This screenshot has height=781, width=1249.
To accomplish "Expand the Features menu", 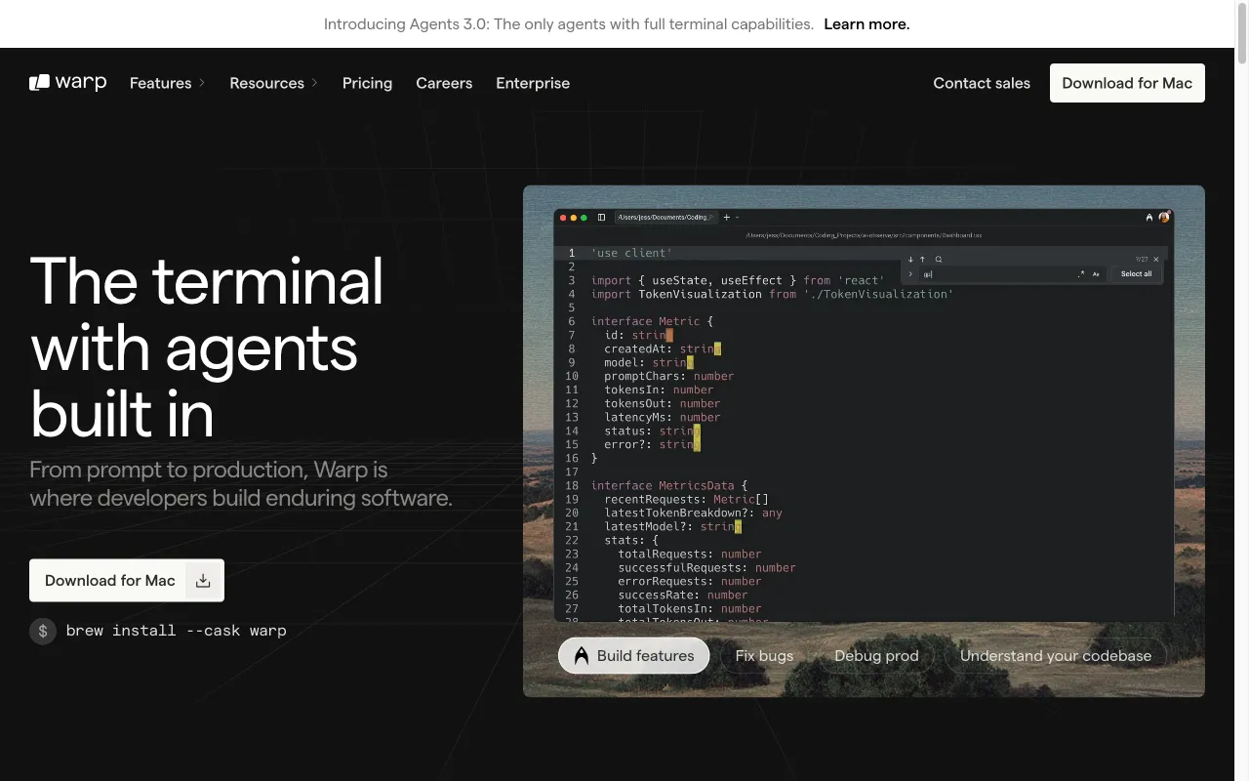I will point(168,83).
